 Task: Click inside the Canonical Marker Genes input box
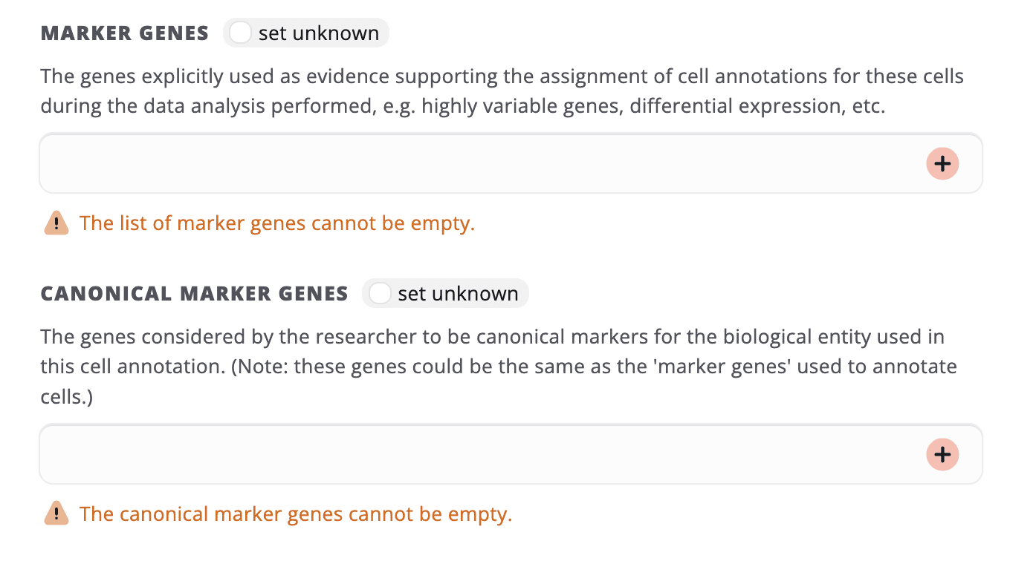pos(446,454)
